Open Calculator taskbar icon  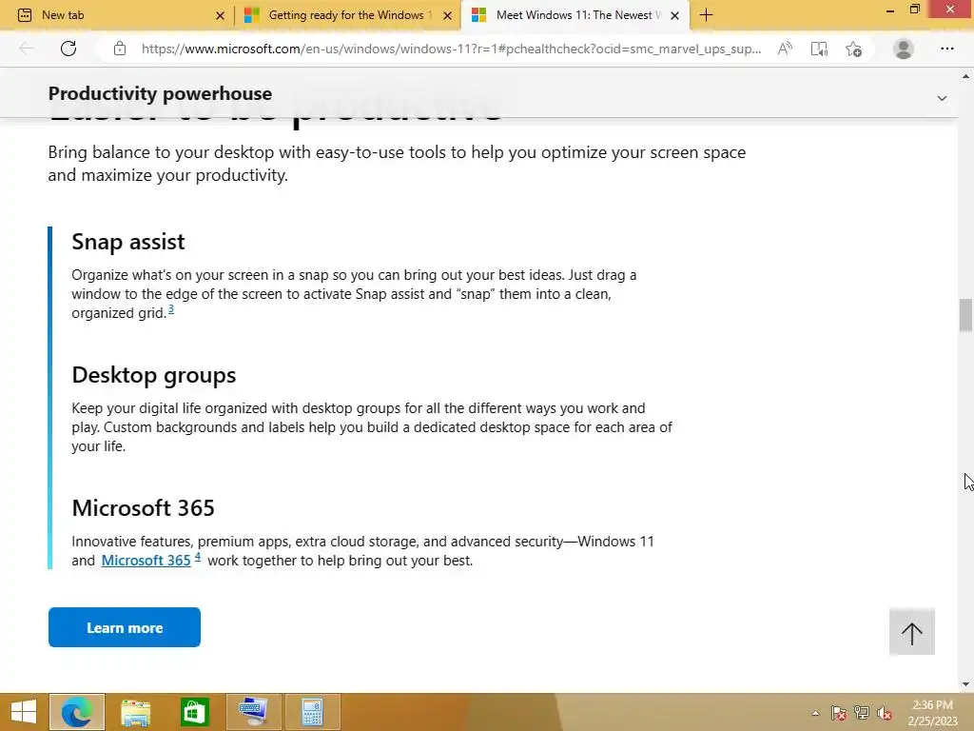tap(312, 712)
